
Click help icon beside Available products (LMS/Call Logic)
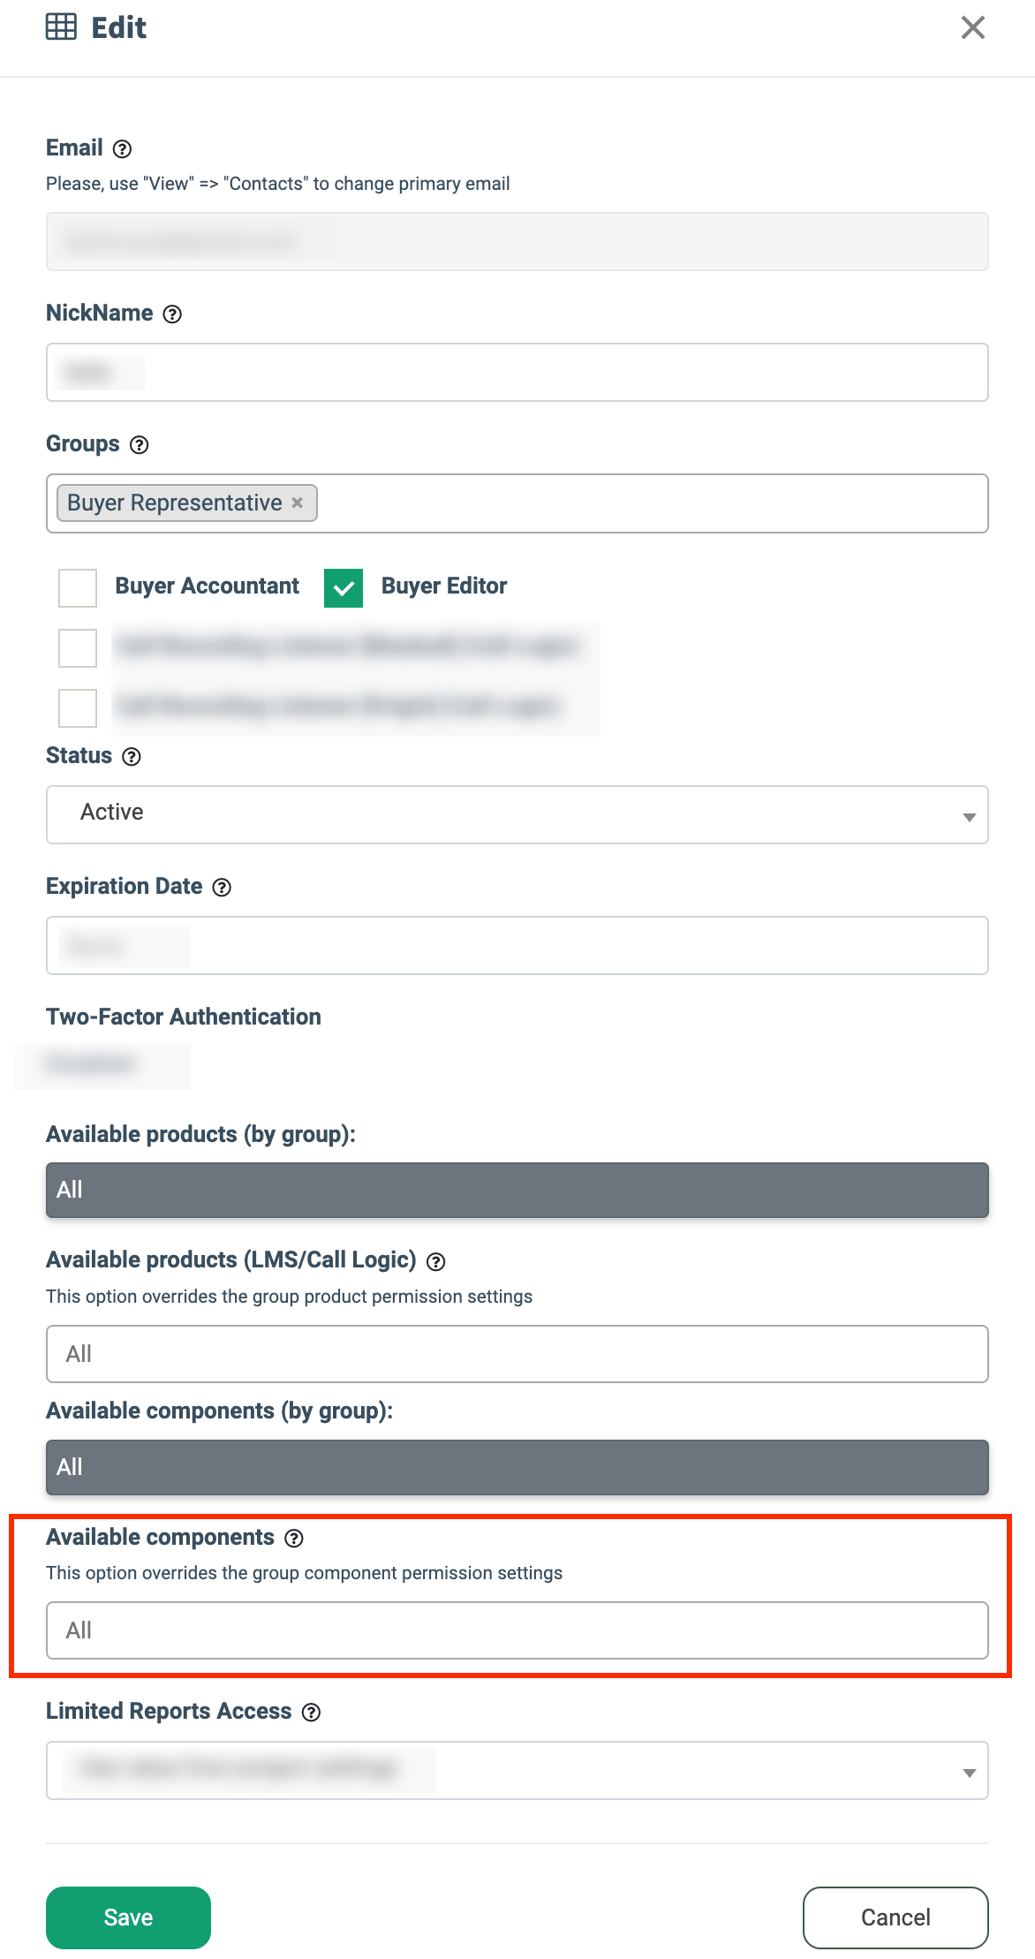coord(436,1262)
